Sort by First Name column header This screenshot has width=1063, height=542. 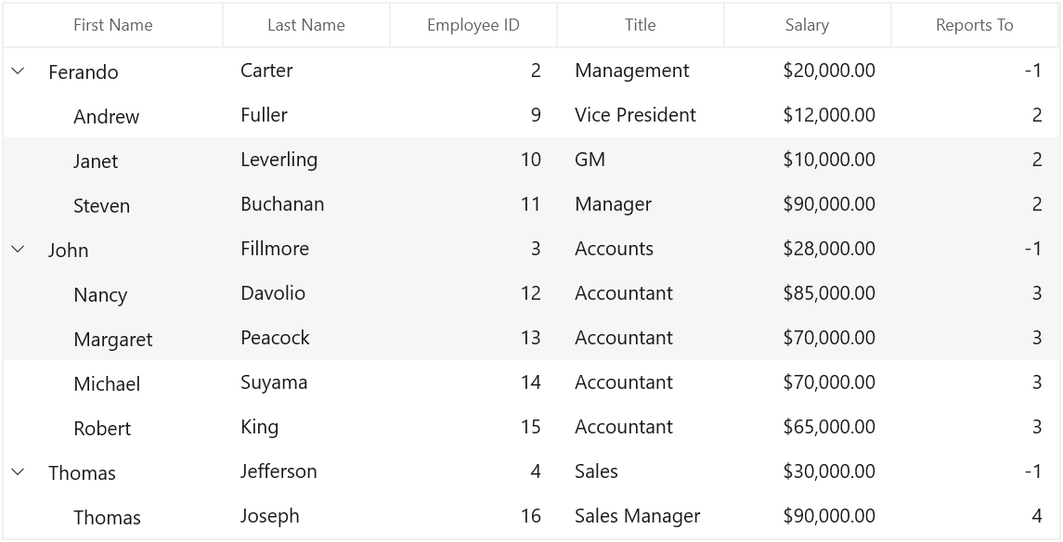tap(113, 25)
